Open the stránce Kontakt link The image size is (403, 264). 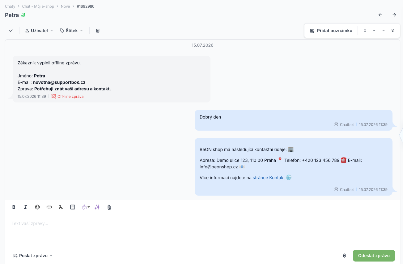[269, 178]
